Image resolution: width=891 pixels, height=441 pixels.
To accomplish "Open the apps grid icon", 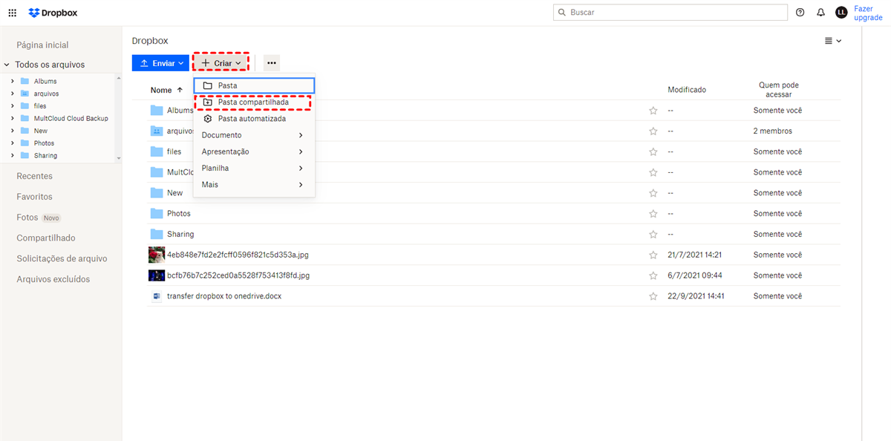I will pyautogui.click(x=13, y=13).
